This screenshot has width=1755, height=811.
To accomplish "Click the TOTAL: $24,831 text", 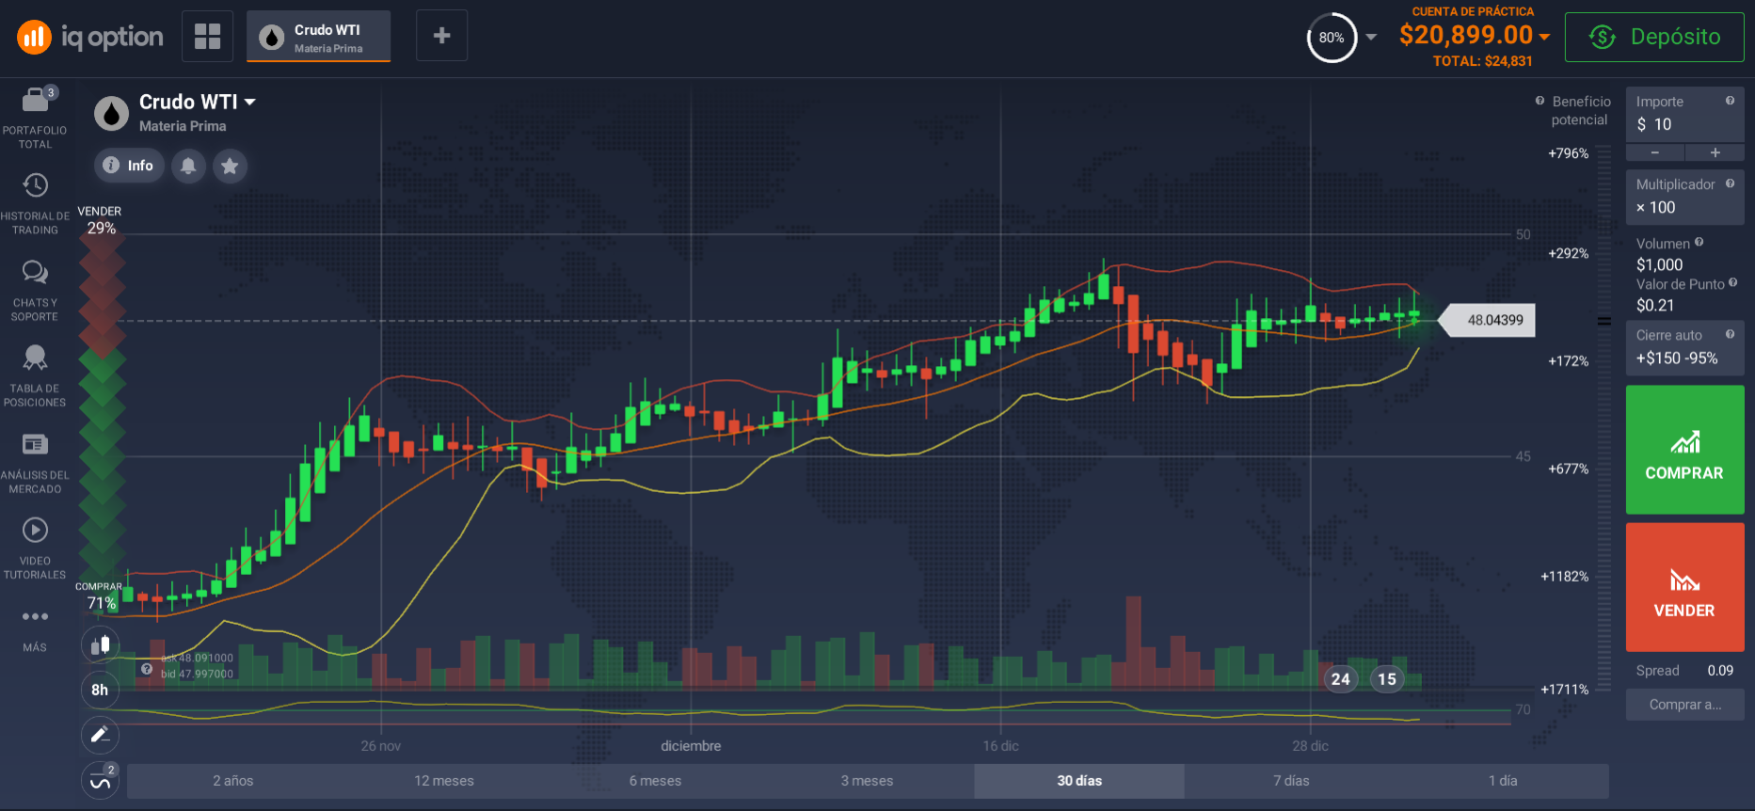I will [x=1482, y=61].
